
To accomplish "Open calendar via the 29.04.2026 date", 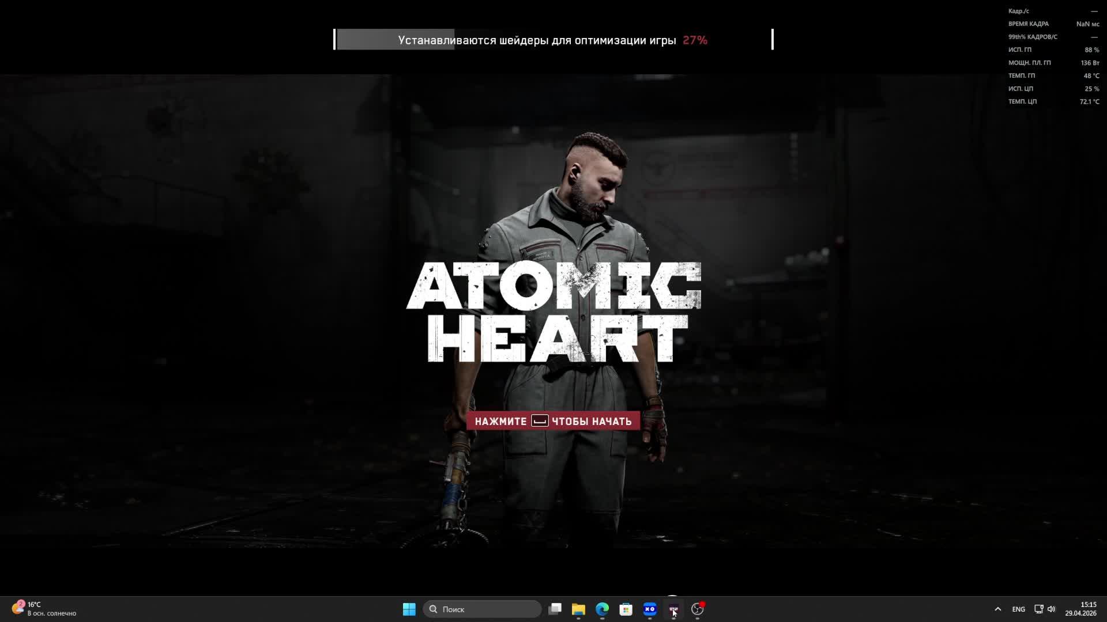I will [1085, 613].
